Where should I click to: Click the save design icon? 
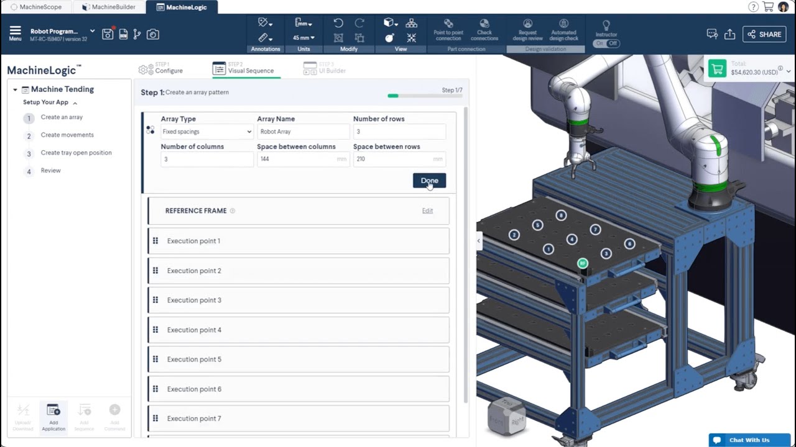coord(108,34)
